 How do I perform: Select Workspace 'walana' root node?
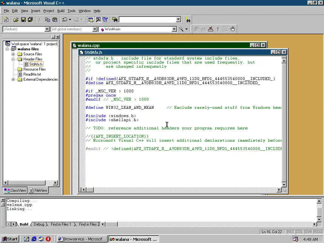(x=34, y=44)
